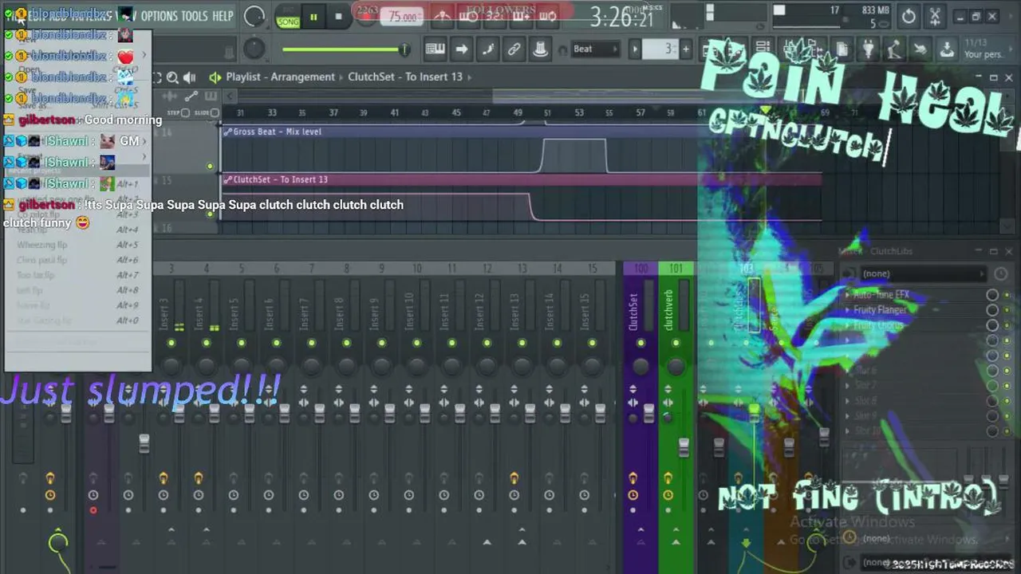Expand the Fruity Flanger slot arrow
Screen dimensions: 1021x574
pos(847,310)
